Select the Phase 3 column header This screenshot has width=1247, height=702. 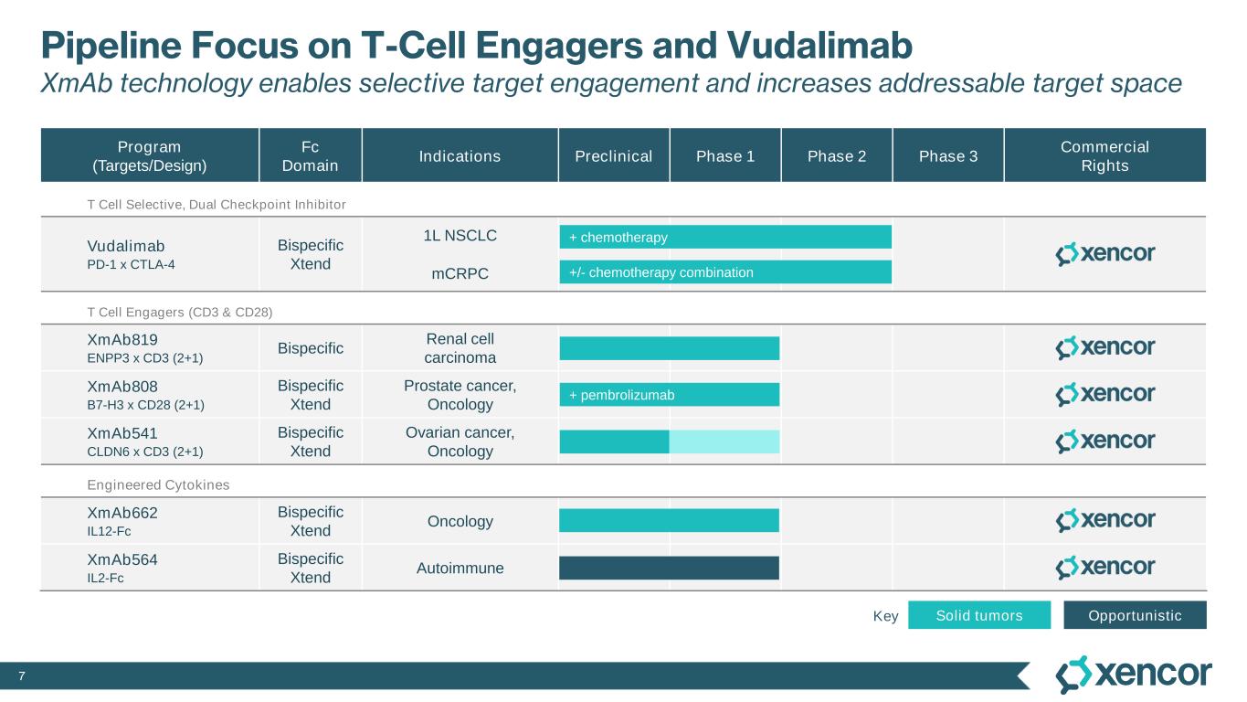tap(948, 156)
